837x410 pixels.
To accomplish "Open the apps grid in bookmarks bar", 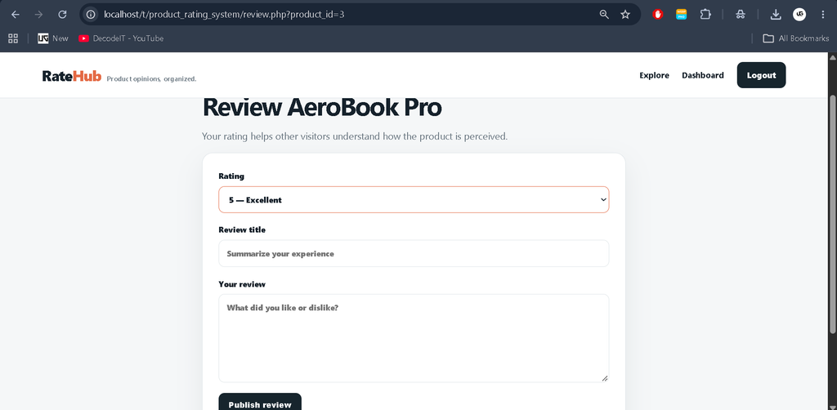I will 13,38.
